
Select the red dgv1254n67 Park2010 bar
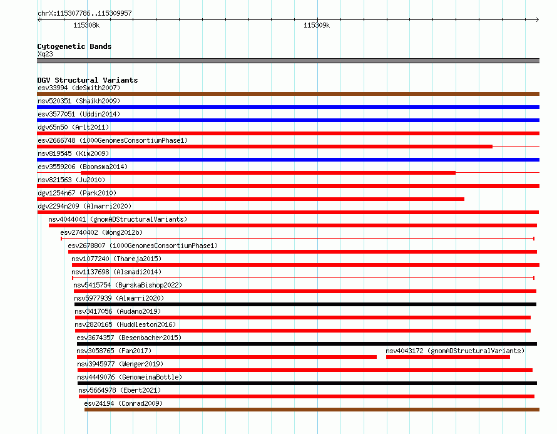(x=250, y=199)
